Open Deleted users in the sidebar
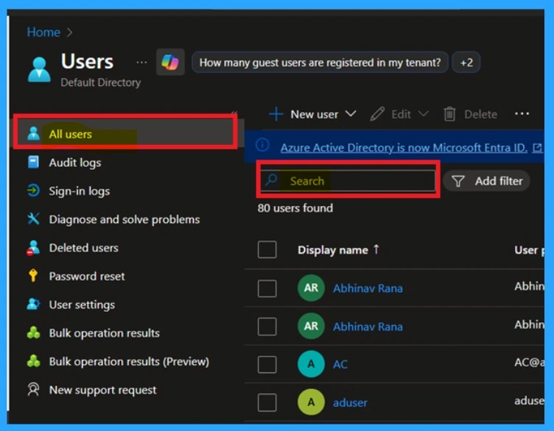The height and width of the screenshot is (431, 554). pos(84,248)
